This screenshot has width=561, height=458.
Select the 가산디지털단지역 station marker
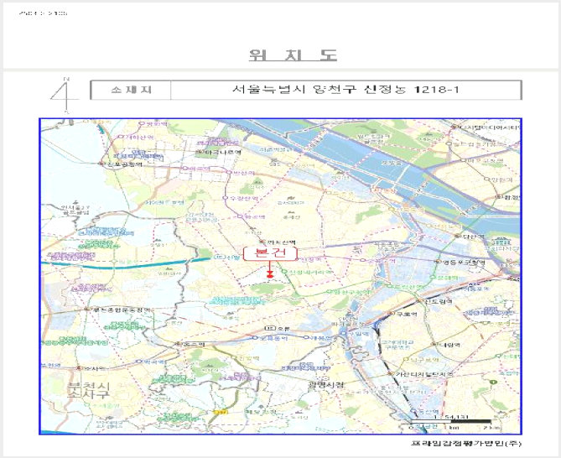tap(391, 373)
